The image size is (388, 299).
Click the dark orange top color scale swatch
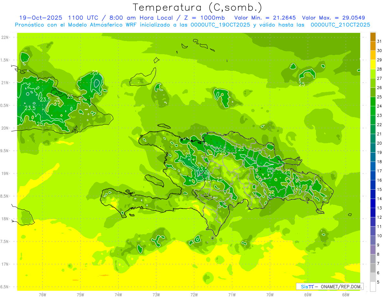[373, 37]
